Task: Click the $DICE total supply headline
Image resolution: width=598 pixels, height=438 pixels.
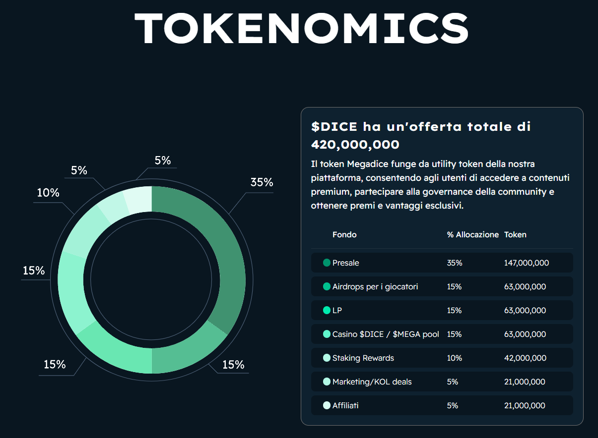Action: [x=421, y=135]
